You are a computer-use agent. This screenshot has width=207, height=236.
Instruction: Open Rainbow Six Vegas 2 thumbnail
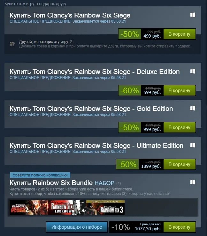29,207
